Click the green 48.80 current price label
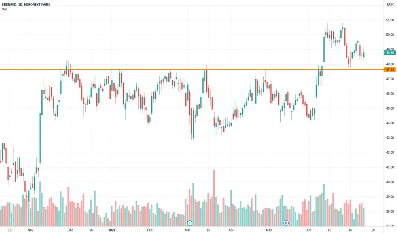Image resolution: width=397 pixels, height=234 pixels. pos(390,53)
